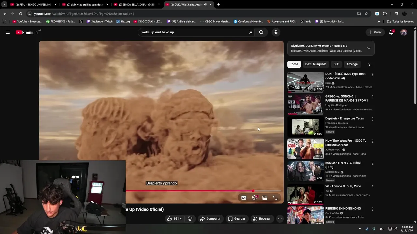Open the browser extensions puzzle icon
417x234 pixels.
click(385, 14)
